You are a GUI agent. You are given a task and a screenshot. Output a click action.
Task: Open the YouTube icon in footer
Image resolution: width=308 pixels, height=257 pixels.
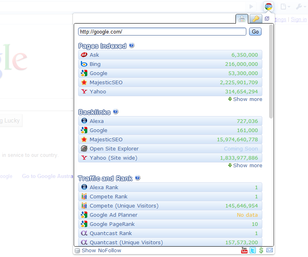click(244, 250)
